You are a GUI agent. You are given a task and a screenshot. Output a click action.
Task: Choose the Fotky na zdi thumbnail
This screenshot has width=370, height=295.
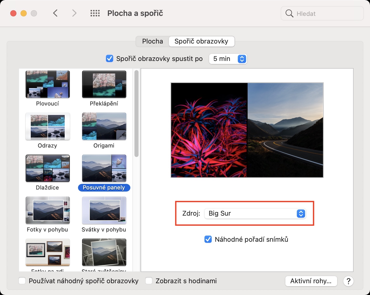pyautogui.click(x=48, y=252)
